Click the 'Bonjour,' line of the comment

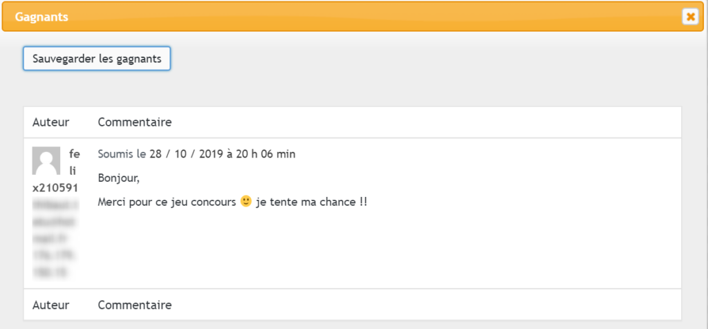(119, 178)
